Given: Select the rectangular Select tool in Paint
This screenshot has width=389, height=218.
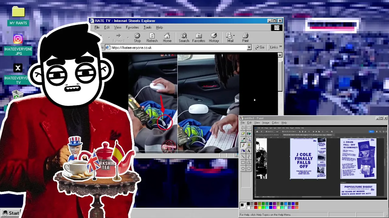Looking at the screenshot, I should (249, 128).
